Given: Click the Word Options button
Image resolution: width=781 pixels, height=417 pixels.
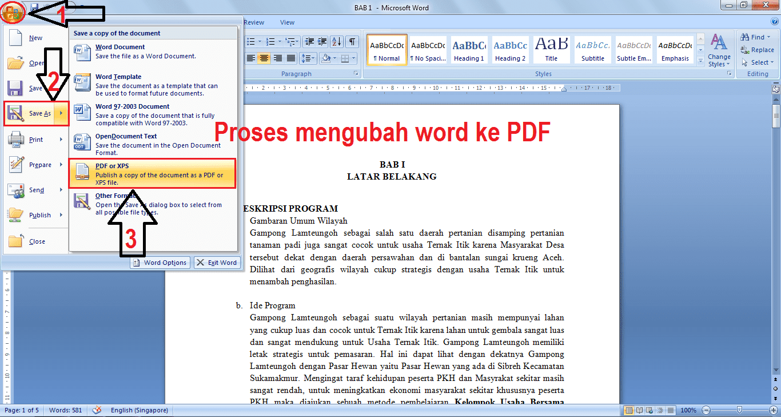Looking at the screenshot, I should pos(160,263).
